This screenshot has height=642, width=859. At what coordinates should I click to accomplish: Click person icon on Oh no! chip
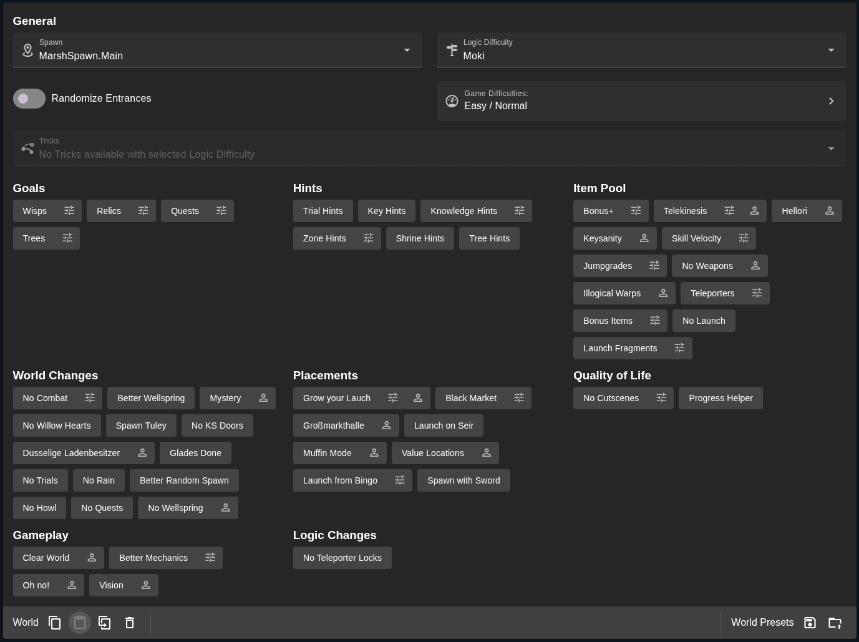[72, 585]
